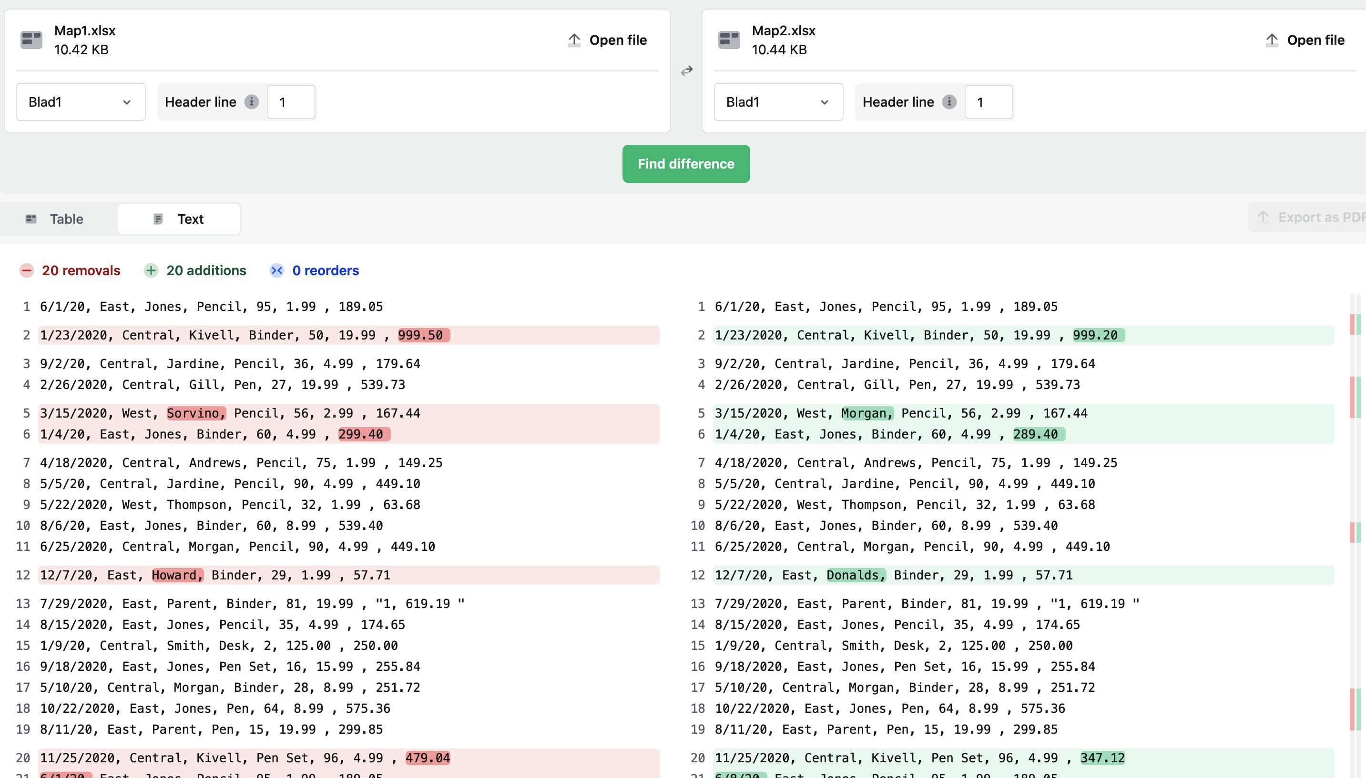
Task: Open file for Map1.xlsx
Action: coord(607,40)
